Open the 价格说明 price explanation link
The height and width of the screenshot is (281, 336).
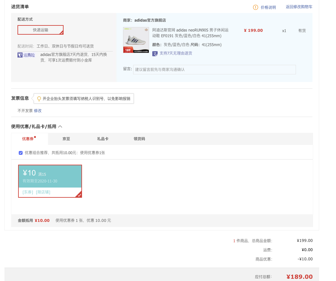[x=268, y=7]
